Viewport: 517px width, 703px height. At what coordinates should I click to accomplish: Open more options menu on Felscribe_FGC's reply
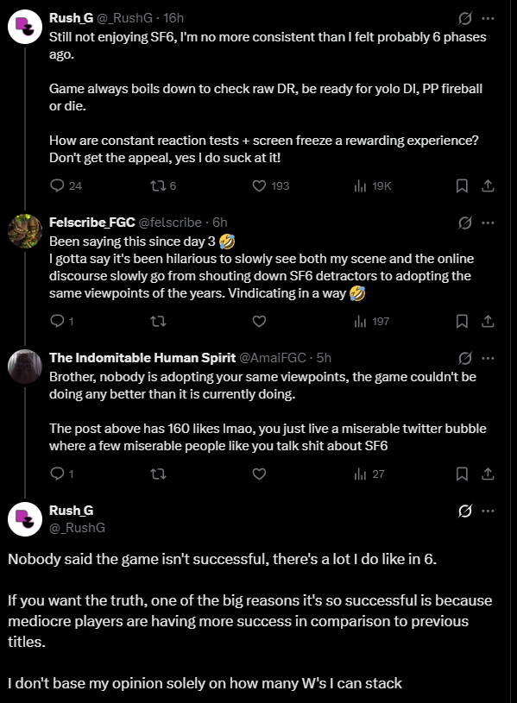tap(488, 223)
